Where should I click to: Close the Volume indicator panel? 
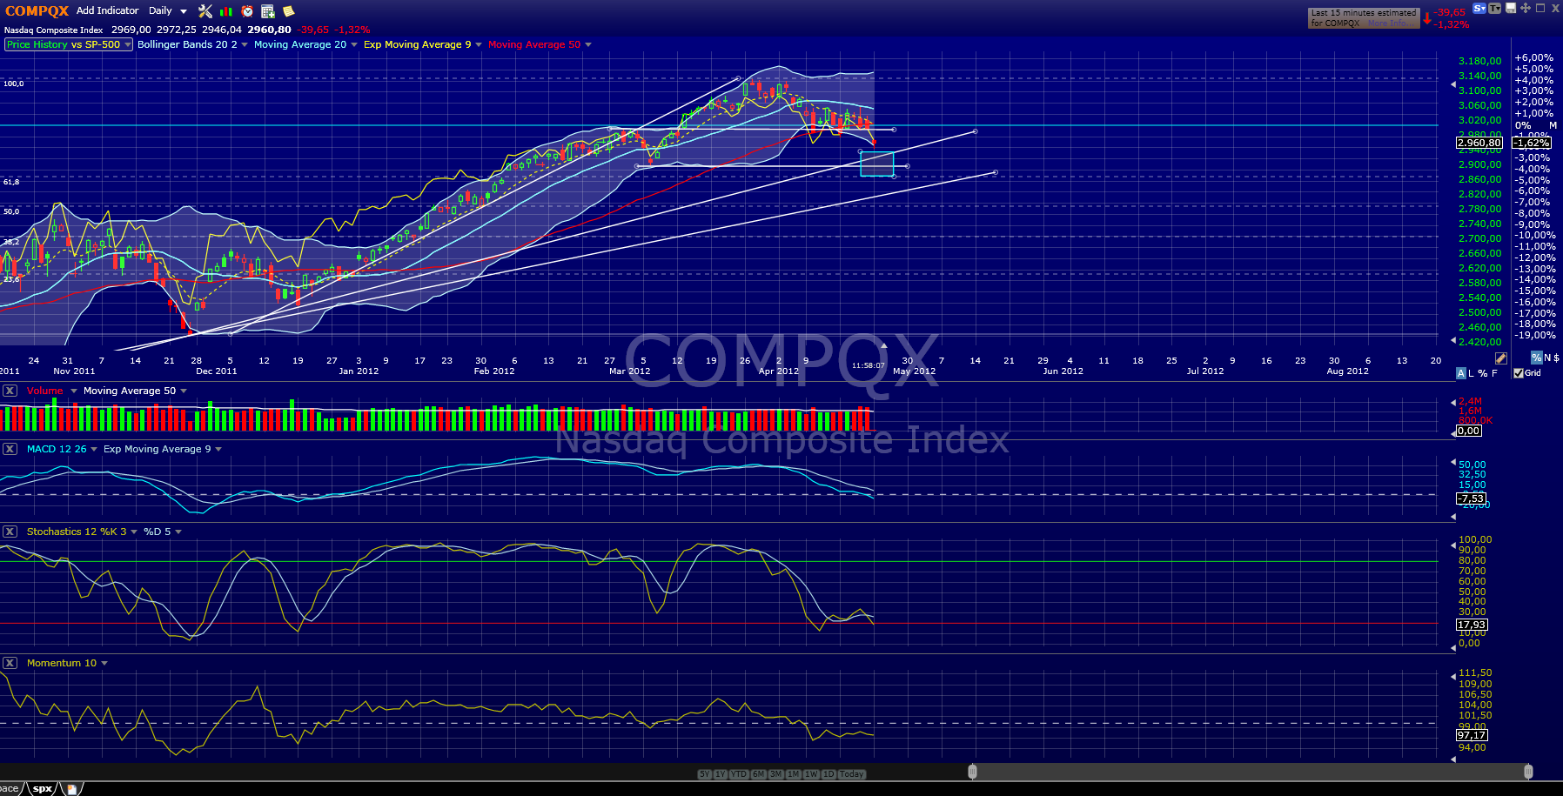click(10, 391)
